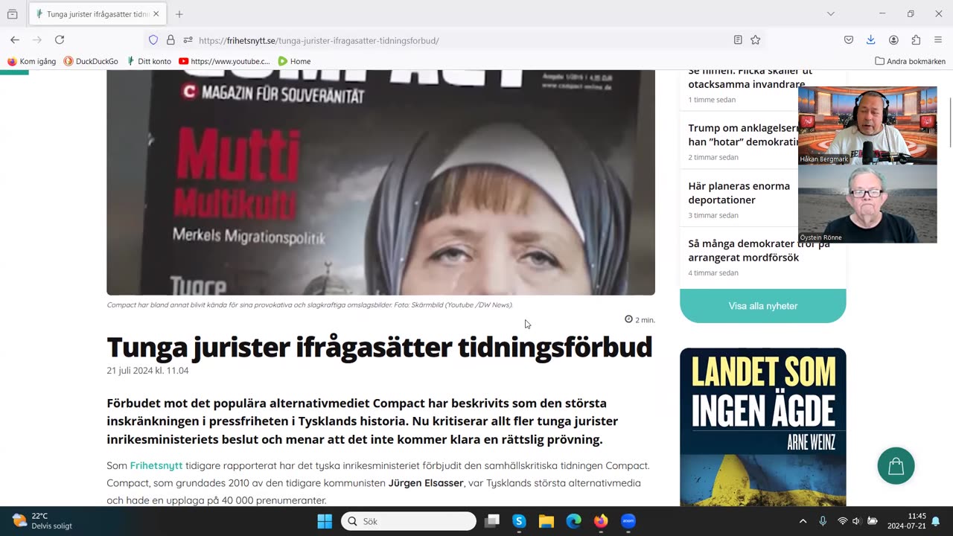Open Microsoft Edge from the taskbar
953x536 pixels.
click(x=573, y=521)
